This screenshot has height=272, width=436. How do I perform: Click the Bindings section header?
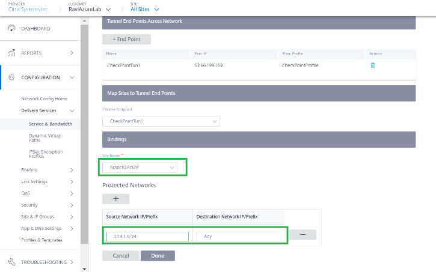tap(259, 139)
